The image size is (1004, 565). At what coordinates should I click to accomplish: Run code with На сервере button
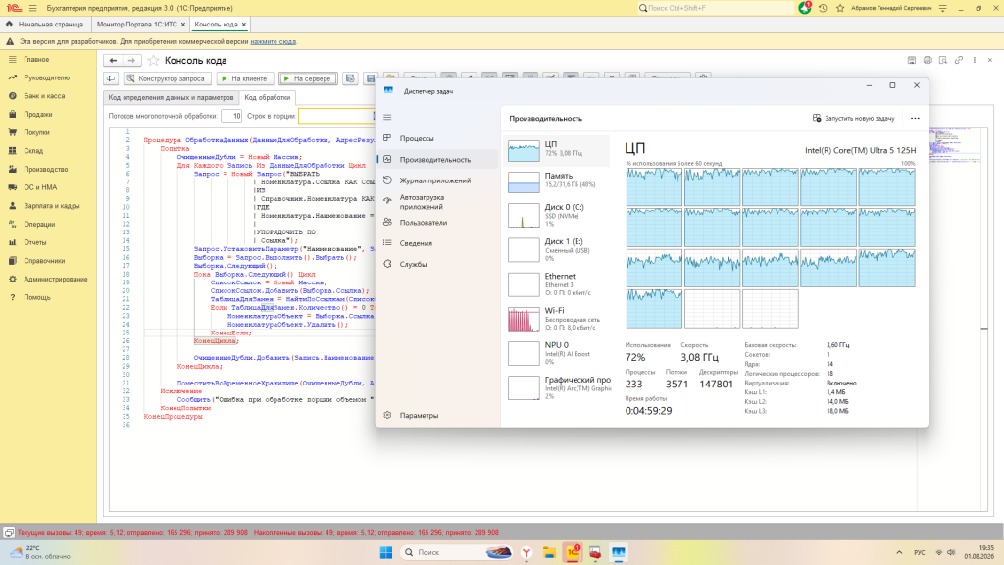308,78
